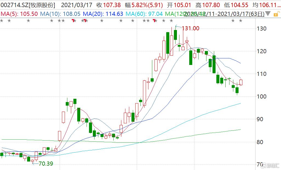Select the candlestick marked with the 131.00 high
This screenshot has width=281, height=170.
176,34
